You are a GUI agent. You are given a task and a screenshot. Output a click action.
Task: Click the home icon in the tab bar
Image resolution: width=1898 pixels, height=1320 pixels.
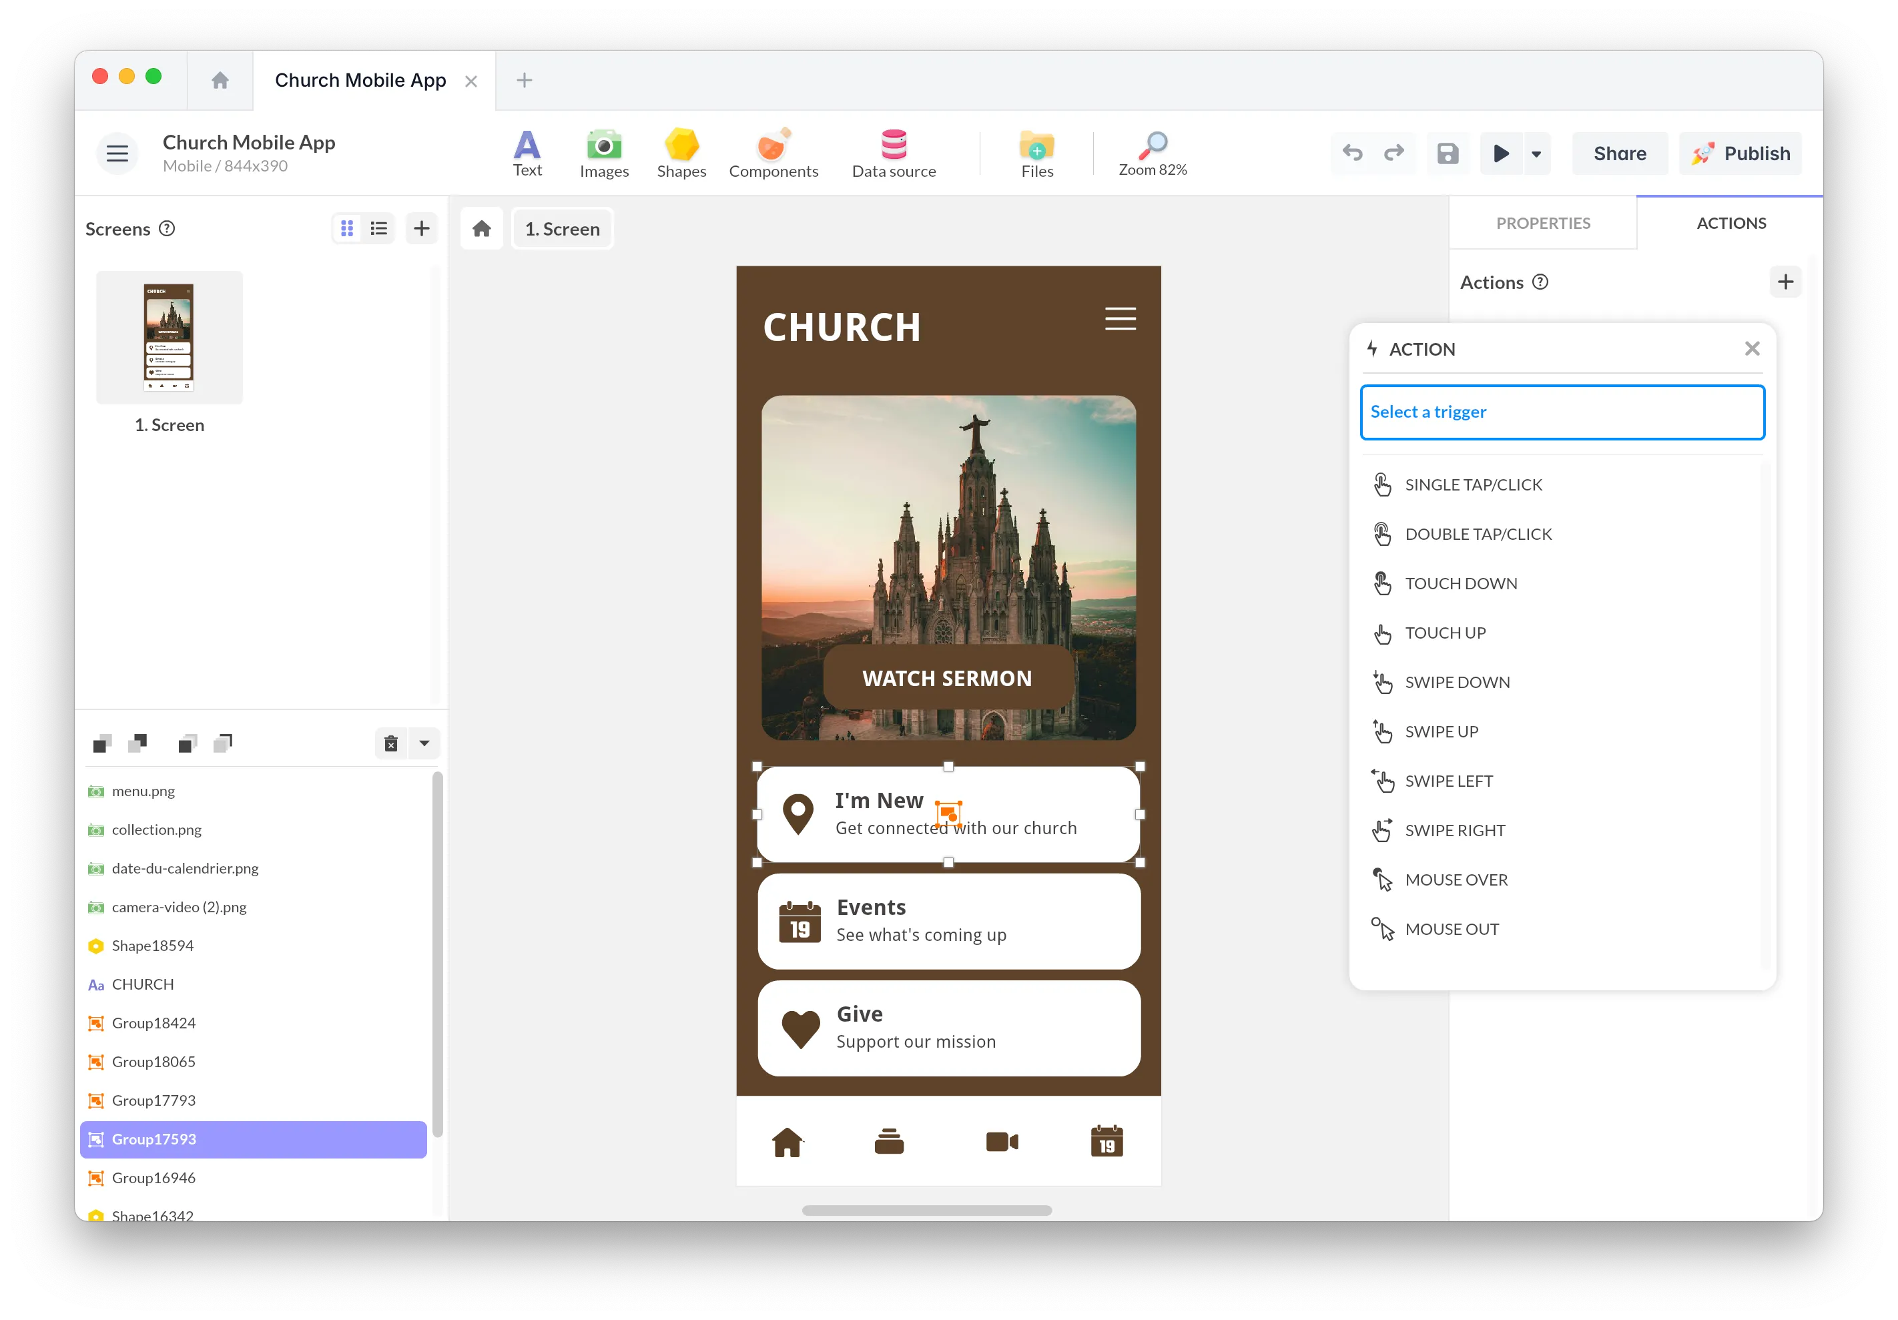(220, 80)
